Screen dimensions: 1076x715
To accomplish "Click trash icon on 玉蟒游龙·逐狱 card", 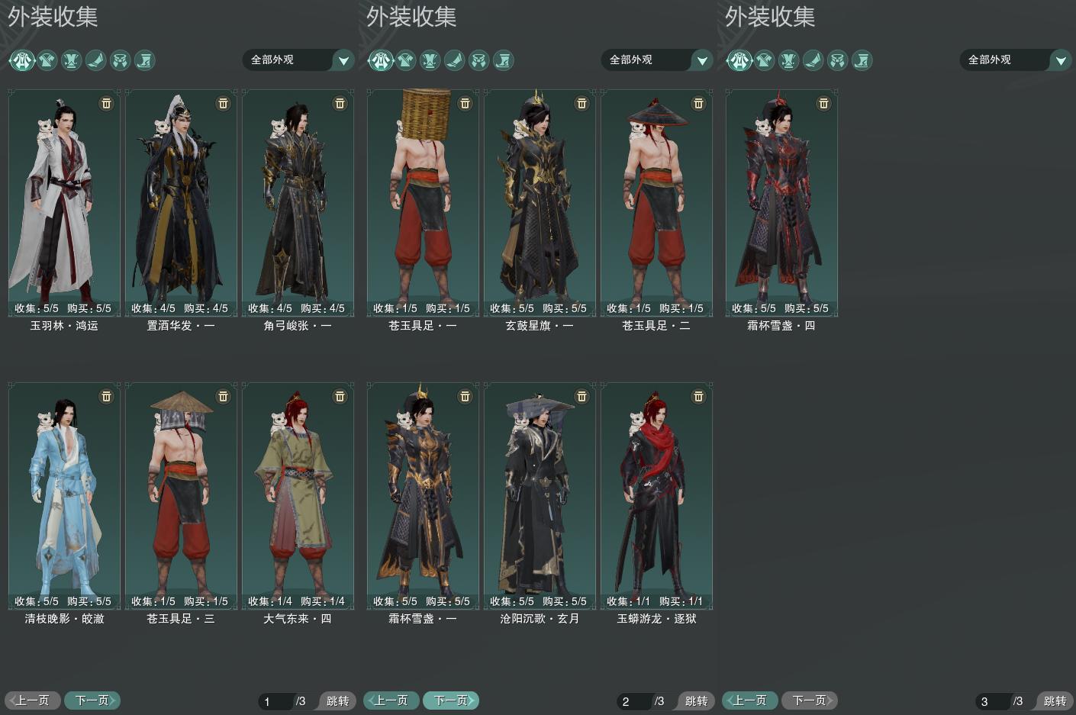I will pyautogui.click(x=698, y=396).
